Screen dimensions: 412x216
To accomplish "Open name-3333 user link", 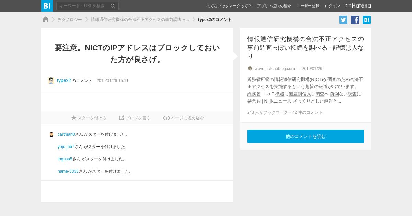I will (68, 171).
